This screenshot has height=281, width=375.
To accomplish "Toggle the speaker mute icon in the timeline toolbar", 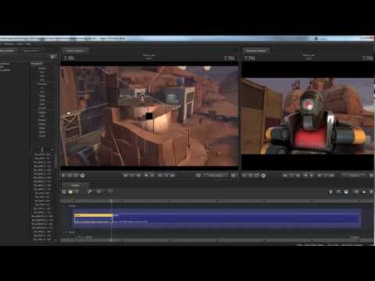I will (x=364, y=192).
